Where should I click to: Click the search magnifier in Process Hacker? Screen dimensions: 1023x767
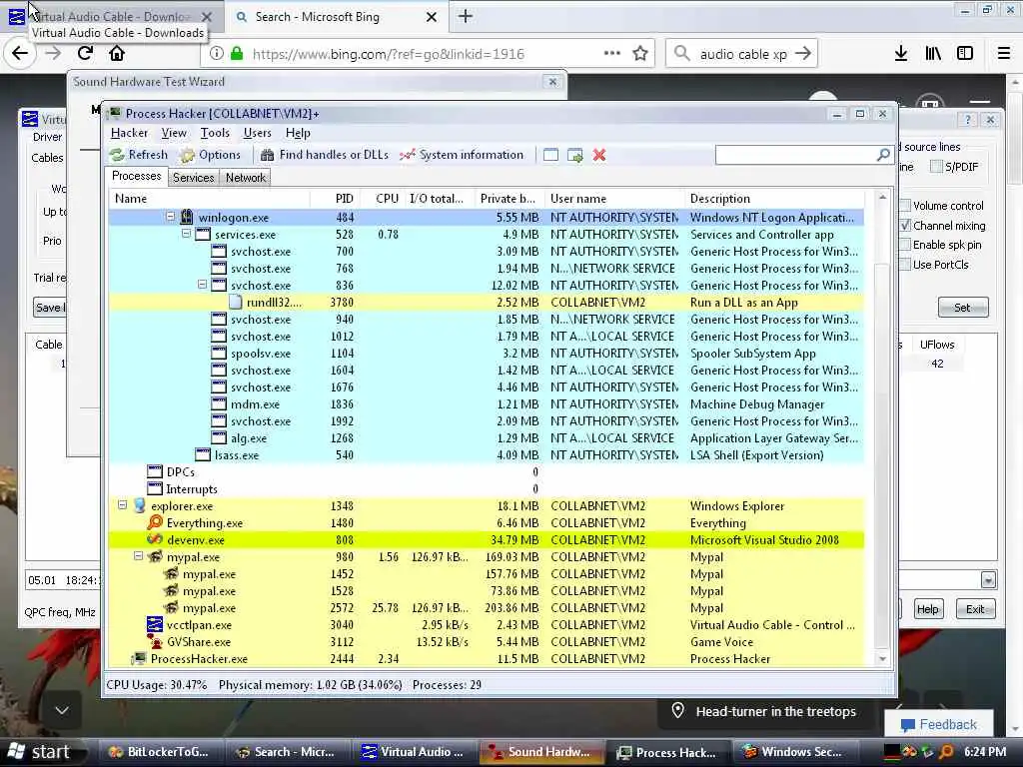tap(883, 155)
